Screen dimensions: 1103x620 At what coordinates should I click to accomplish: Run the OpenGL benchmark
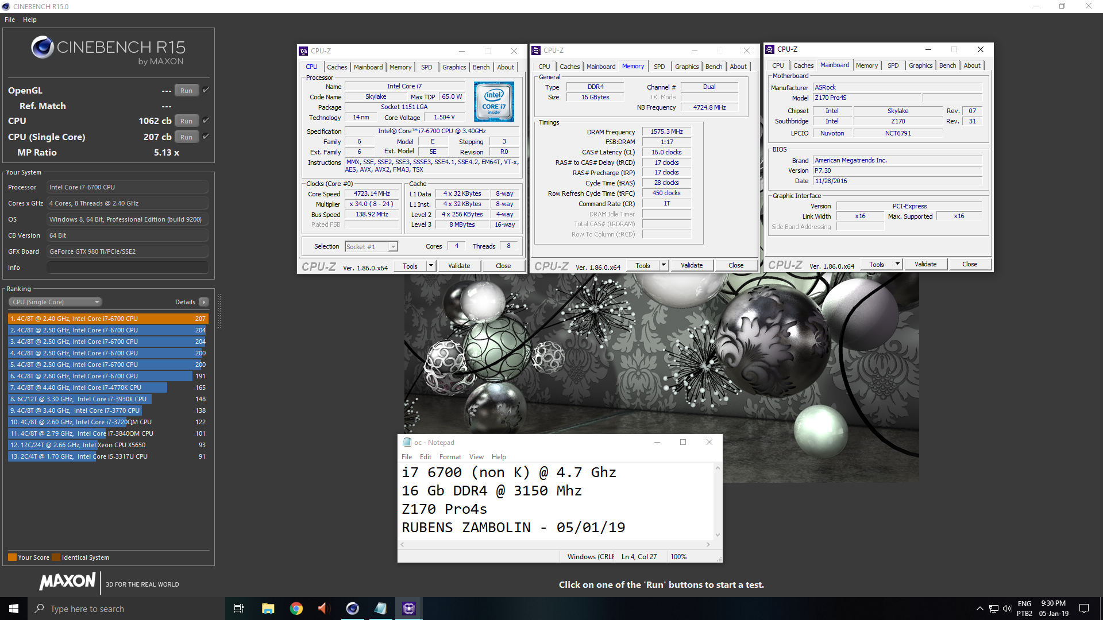point(186,91)
